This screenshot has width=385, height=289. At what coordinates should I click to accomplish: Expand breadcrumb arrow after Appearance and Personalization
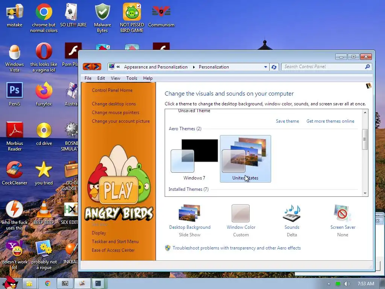[x=194, y=67]
